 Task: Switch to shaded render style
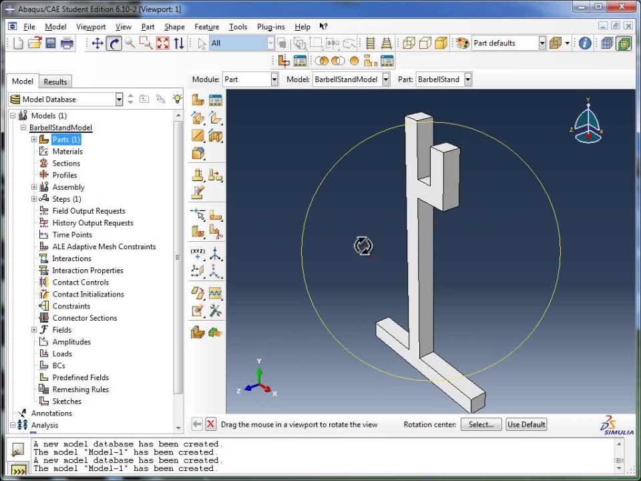(x=441, y=43)
